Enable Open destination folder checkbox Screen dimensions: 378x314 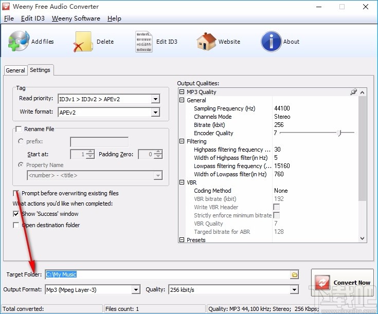point(16,225)
